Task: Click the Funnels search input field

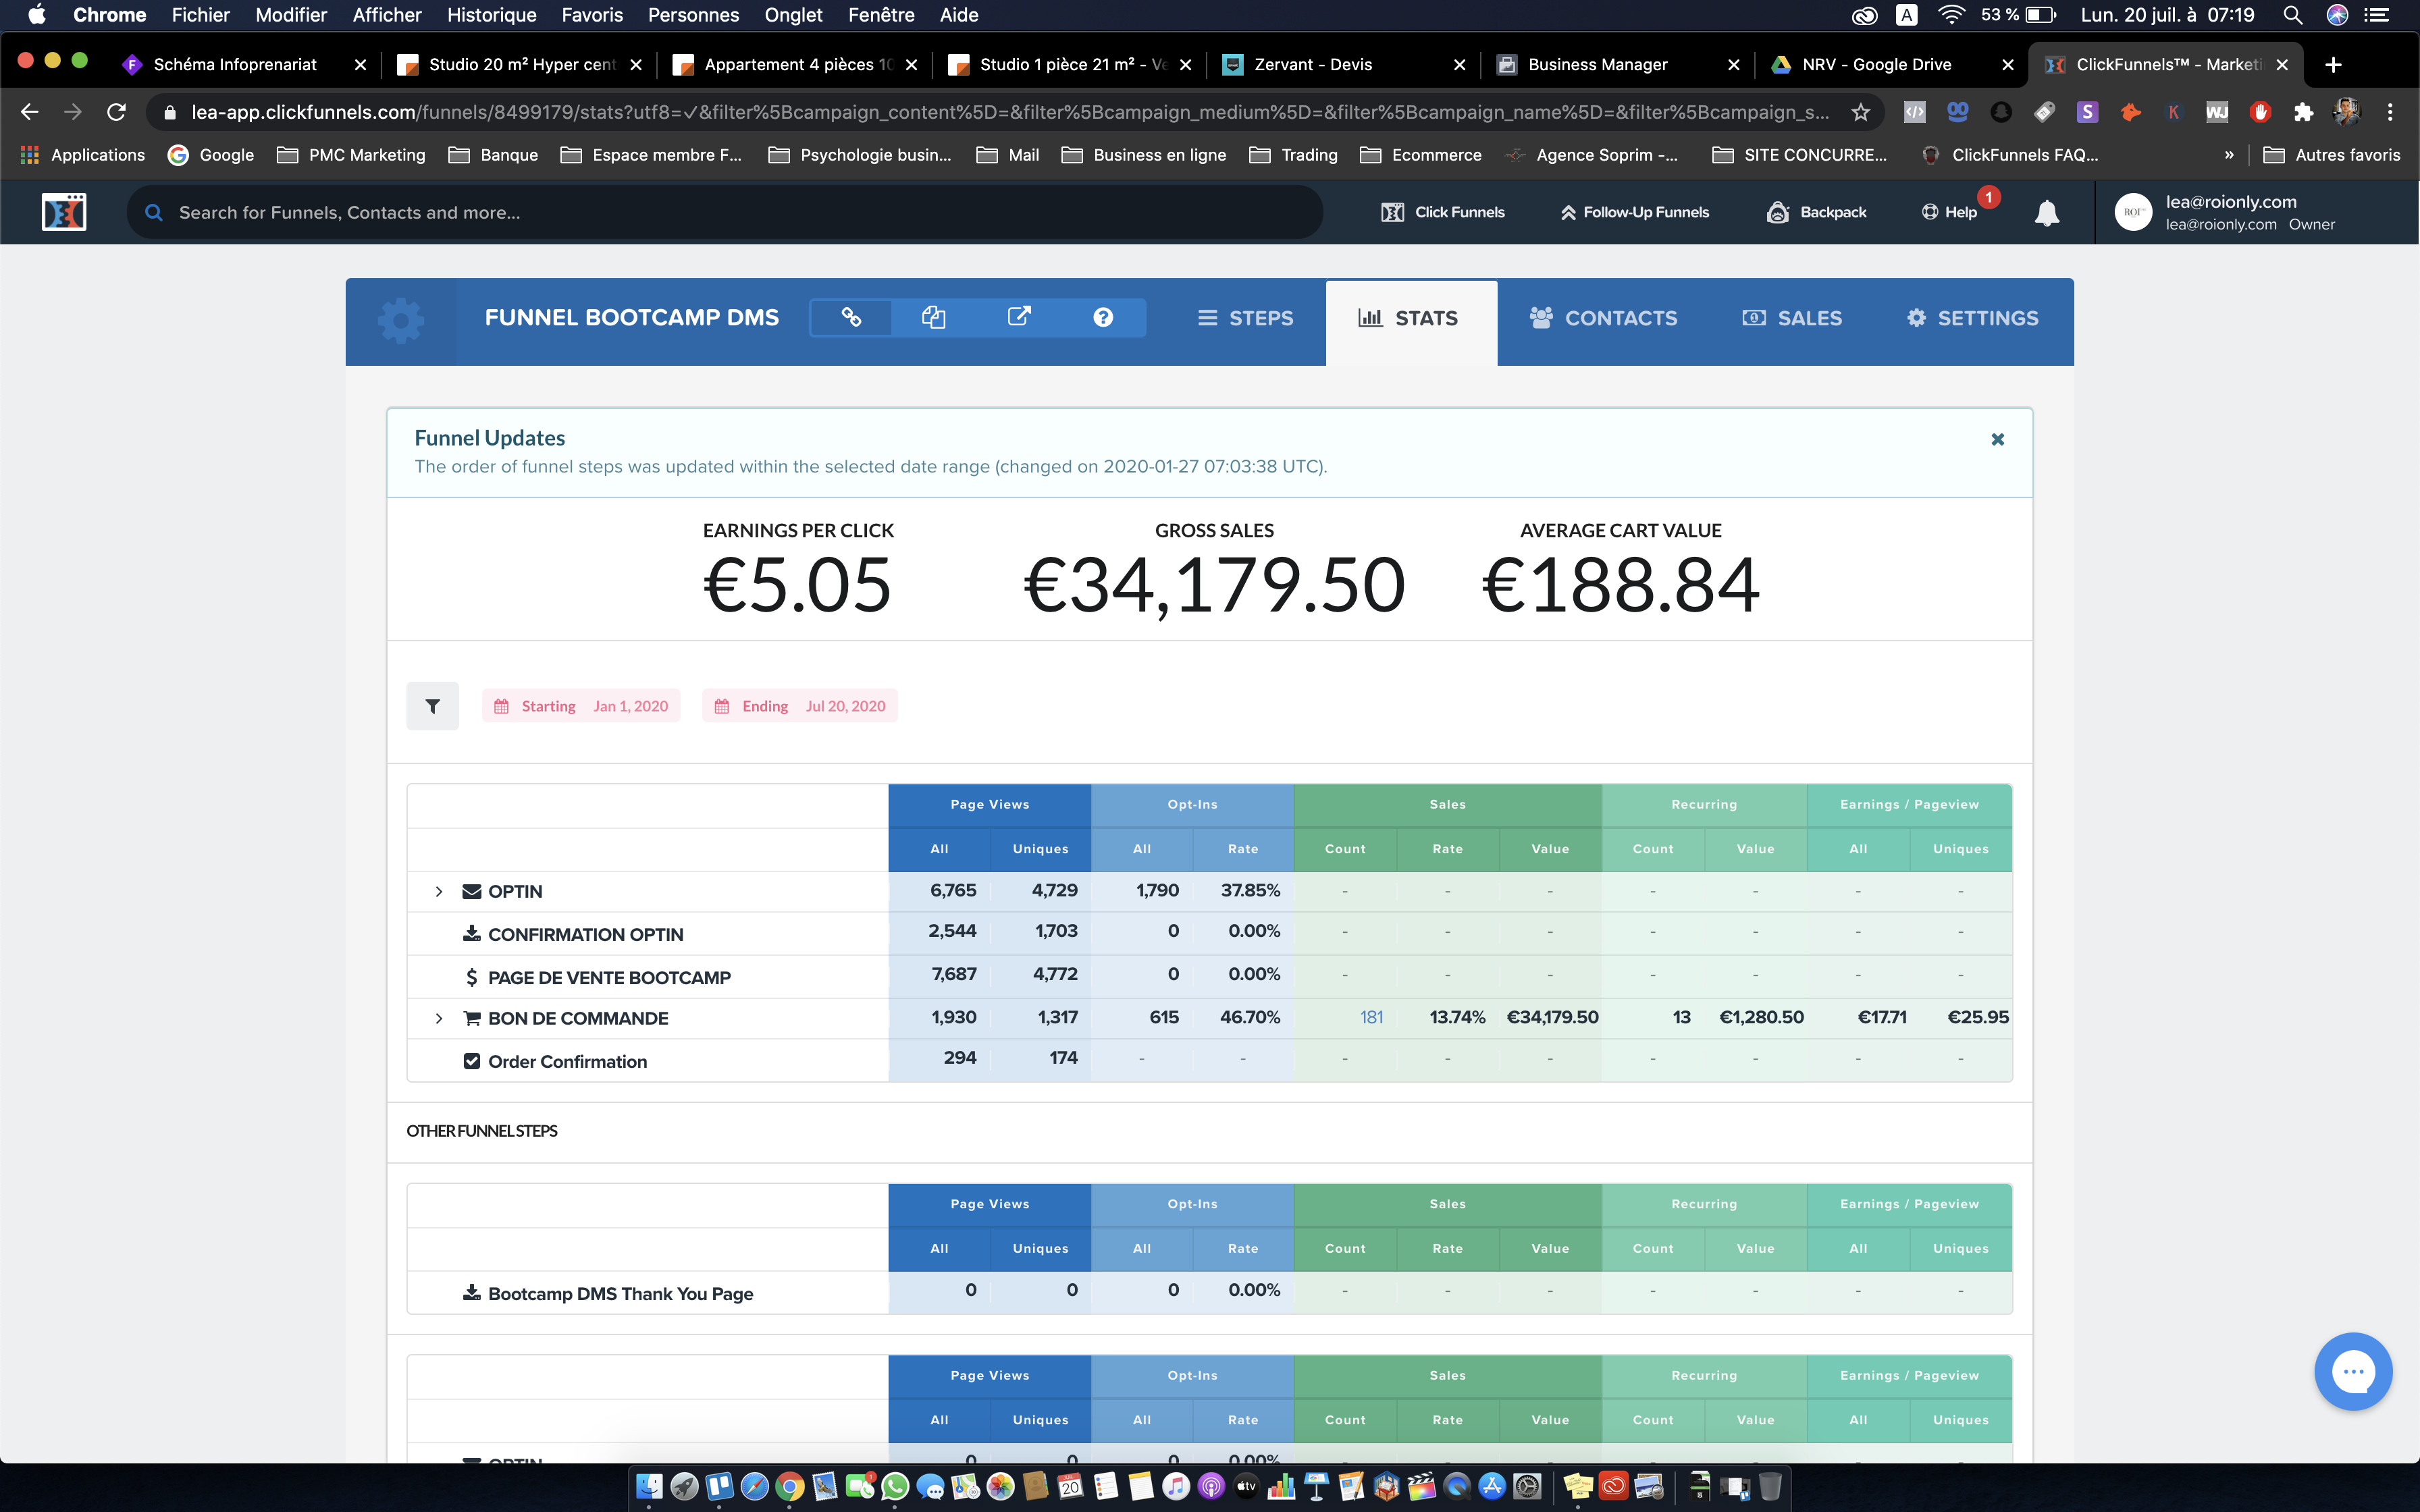Action: pyautogui.click(x=725, y=212)
